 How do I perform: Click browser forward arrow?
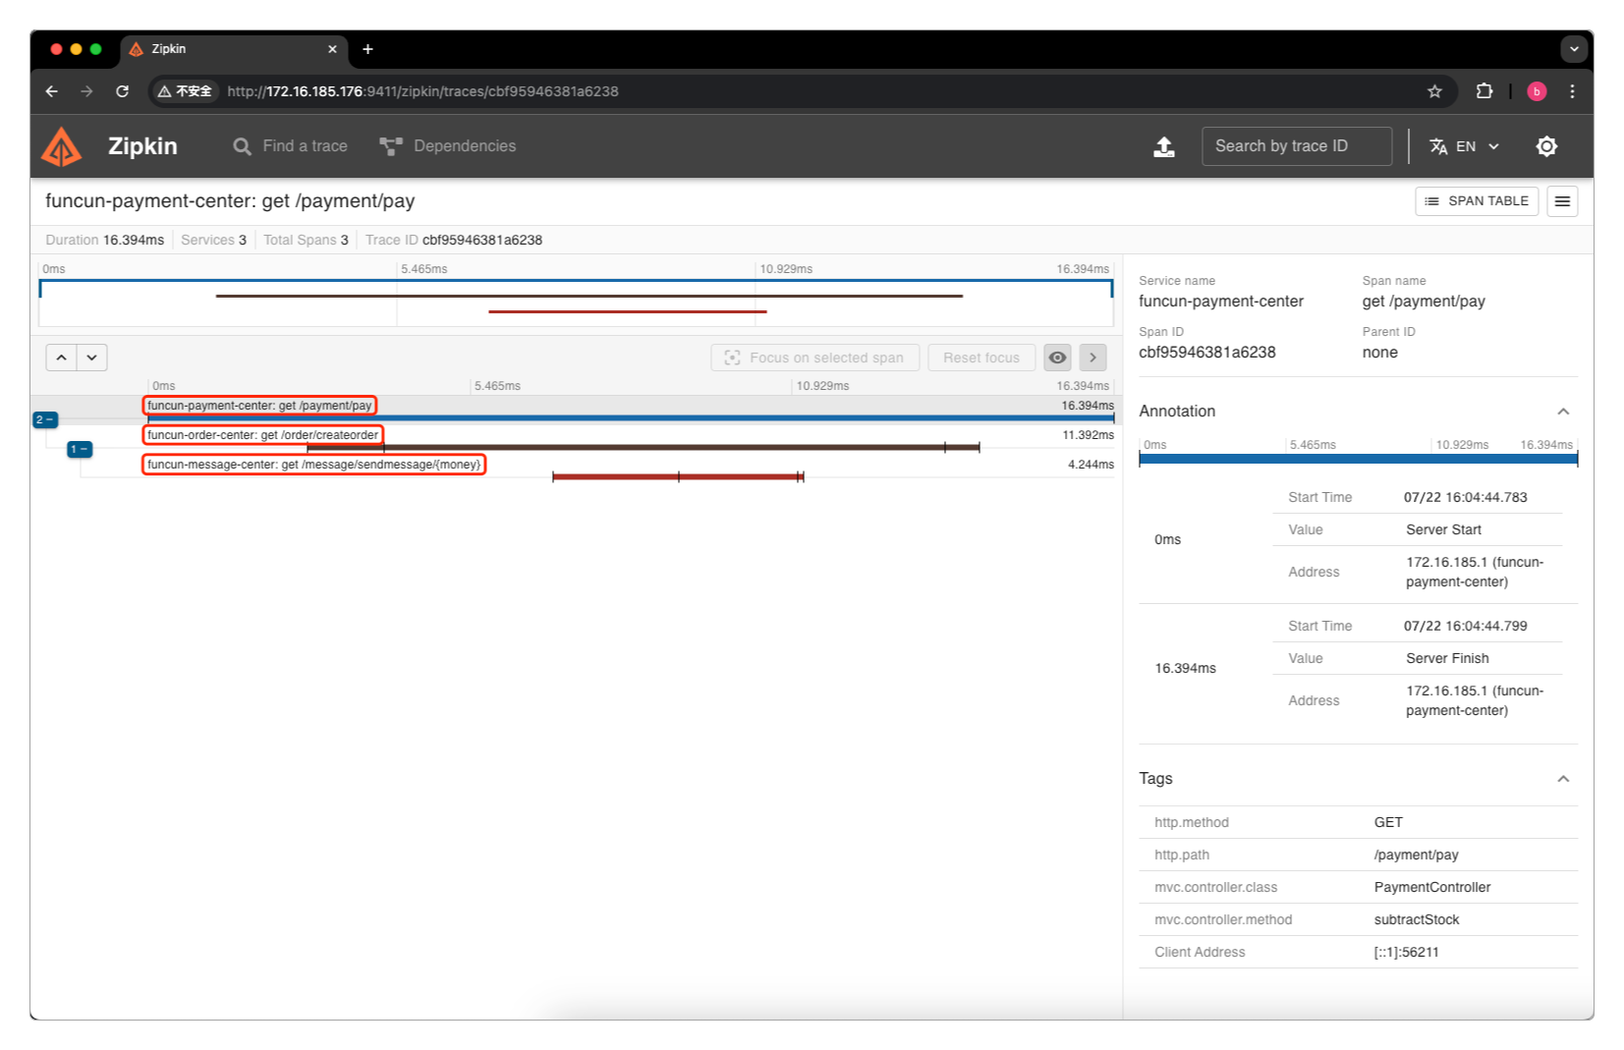point(86,91)
